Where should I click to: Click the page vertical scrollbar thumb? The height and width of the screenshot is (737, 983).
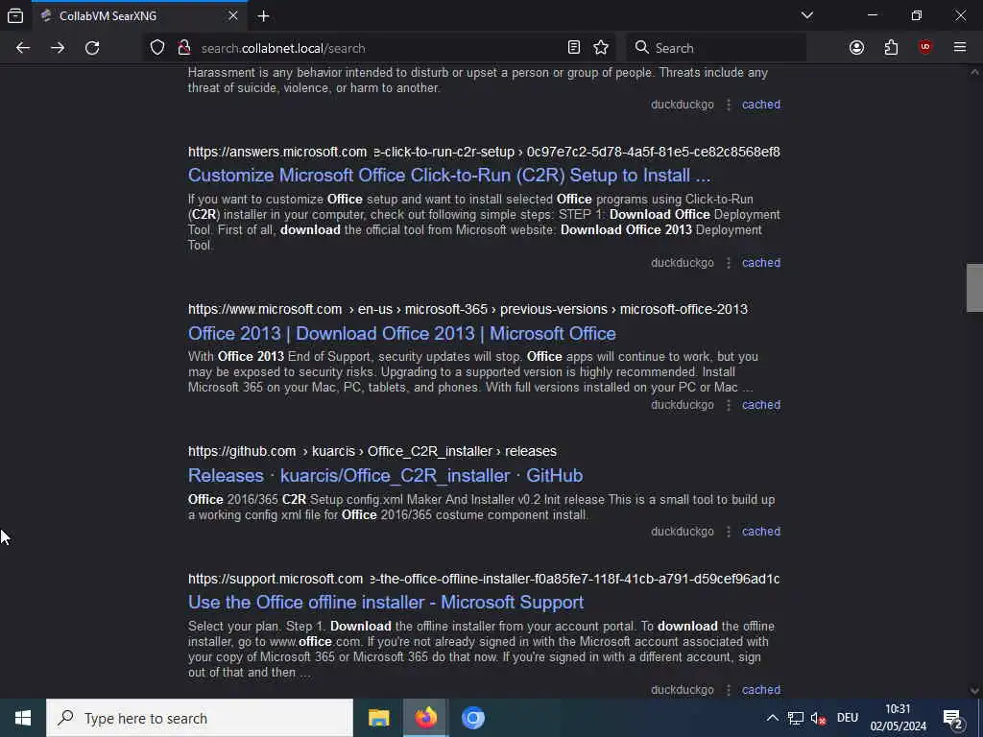coord(974,288)
